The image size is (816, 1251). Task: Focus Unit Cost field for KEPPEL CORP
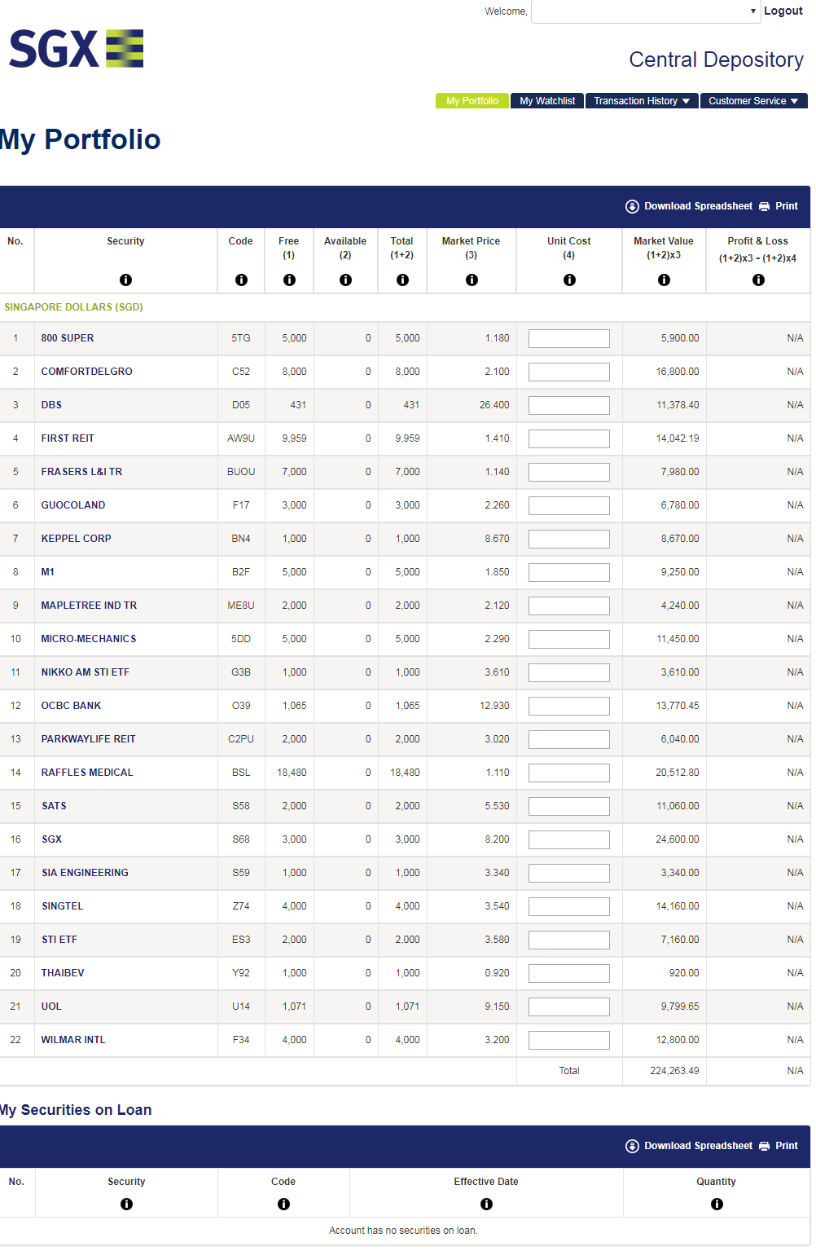(569, 539)
